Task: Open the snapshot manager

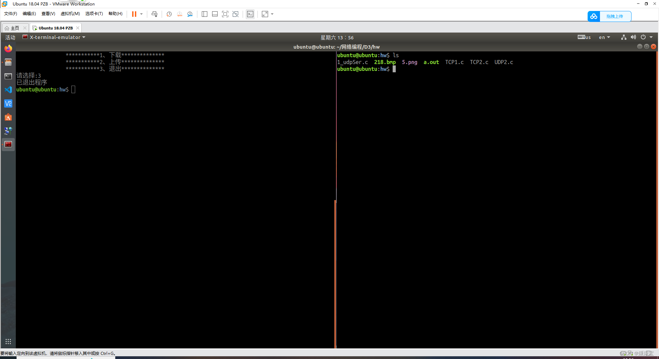Action: (x=190, y=14)
